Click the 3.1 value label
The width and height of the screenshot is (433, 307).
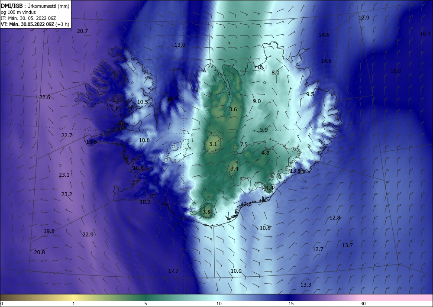(213, 144)
